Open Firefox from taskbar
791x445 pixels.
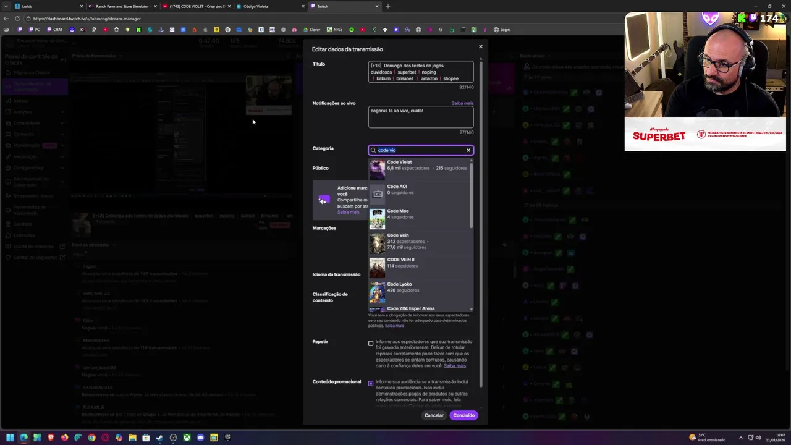coord(64,438)
